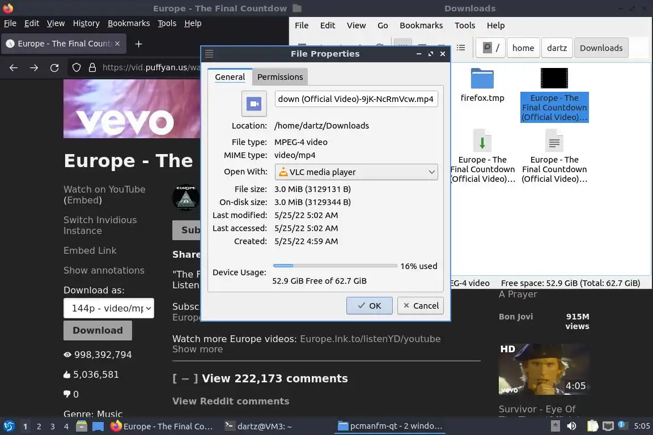This screenshot has height=435, width=653.
Task: Open pcmanfm Help menu
Action: tap(495, 25)
